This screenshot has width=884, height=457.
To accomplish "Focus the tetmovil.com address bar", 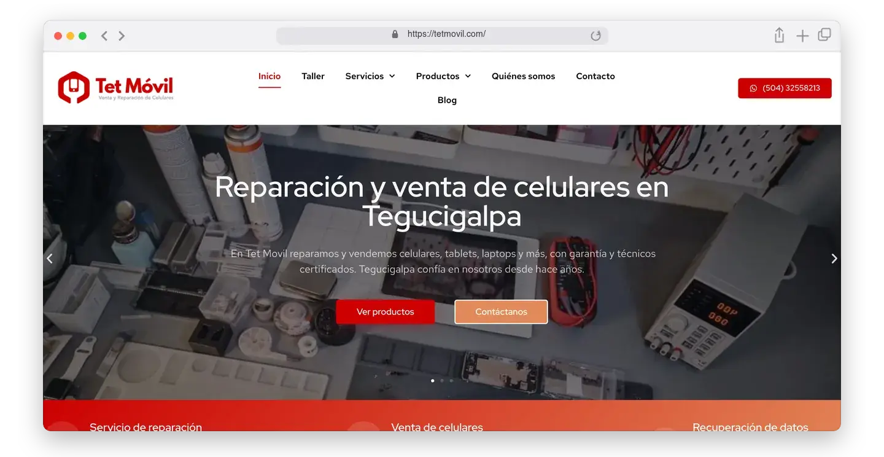I will [442, 36].
